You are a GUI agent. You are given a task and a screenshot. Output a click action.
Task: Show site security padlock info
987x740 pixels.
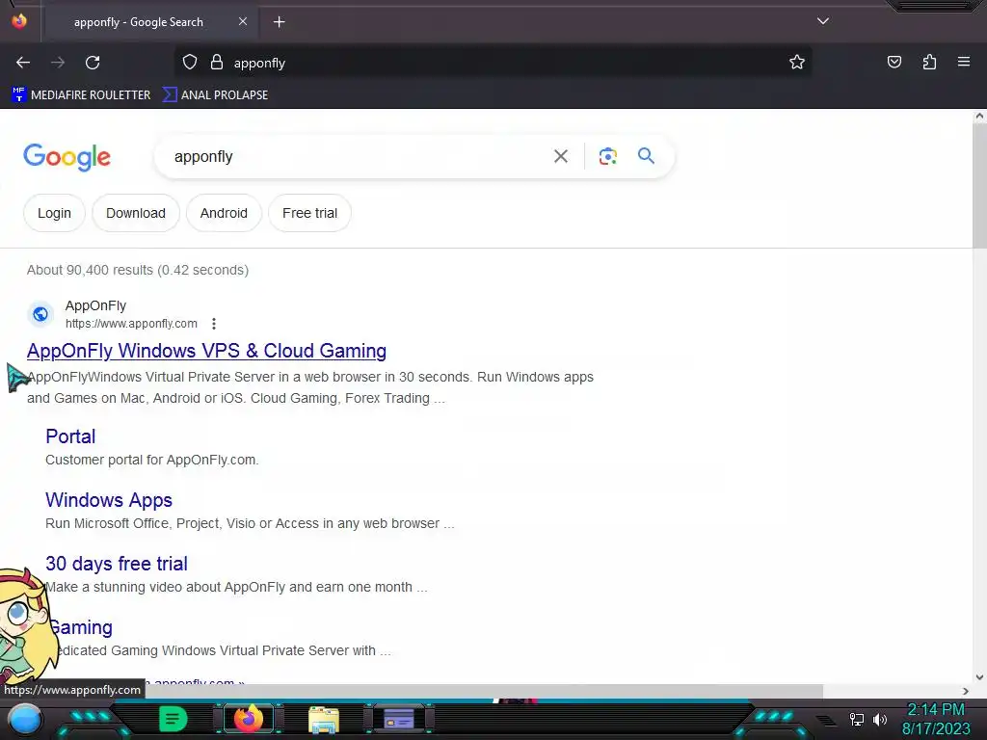pyautogui.click(x=217, y=63)
